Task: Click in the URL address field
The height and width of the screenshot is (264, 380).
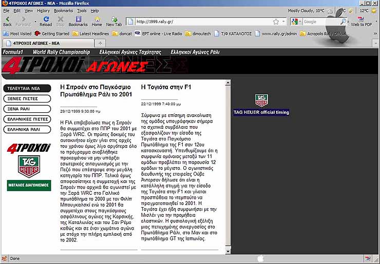Action: point(203,22)
